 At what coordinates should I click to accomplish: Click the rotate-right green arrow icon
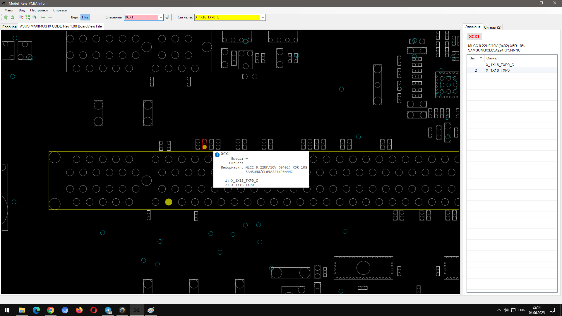pyautogui.click(x=13, y=18)
